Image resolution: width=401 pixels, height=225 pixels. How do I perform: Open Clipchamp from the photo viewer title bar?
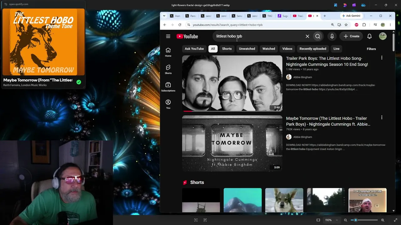[354, 5]
